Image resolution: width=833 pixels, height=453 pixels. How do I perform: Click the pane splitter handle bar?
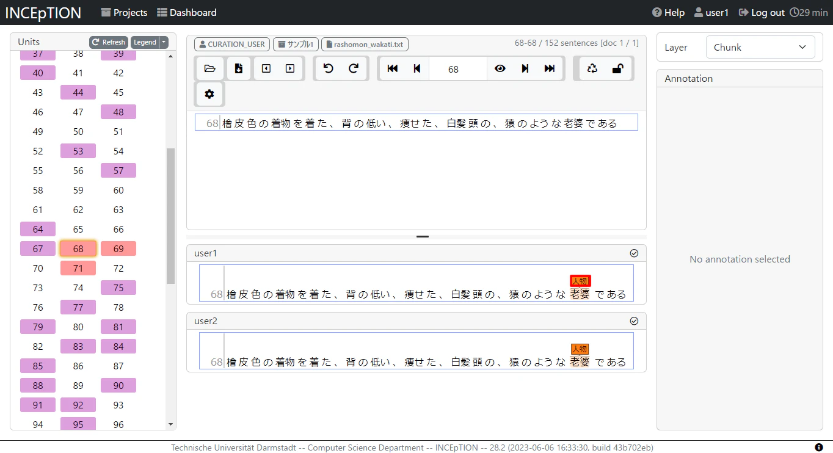pos(423,236)
